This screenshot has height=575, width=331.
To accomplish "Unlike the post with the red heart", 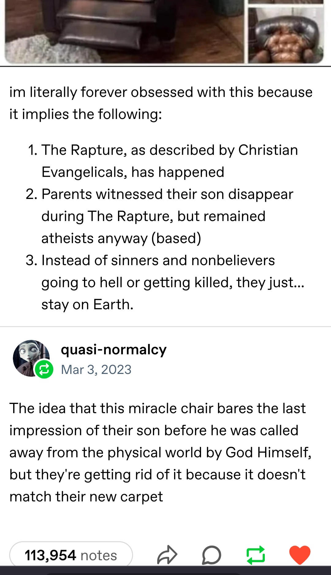I will coord(300,555).
